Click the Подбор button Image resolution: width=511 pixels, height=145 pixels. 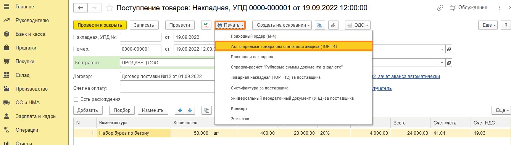122,110
